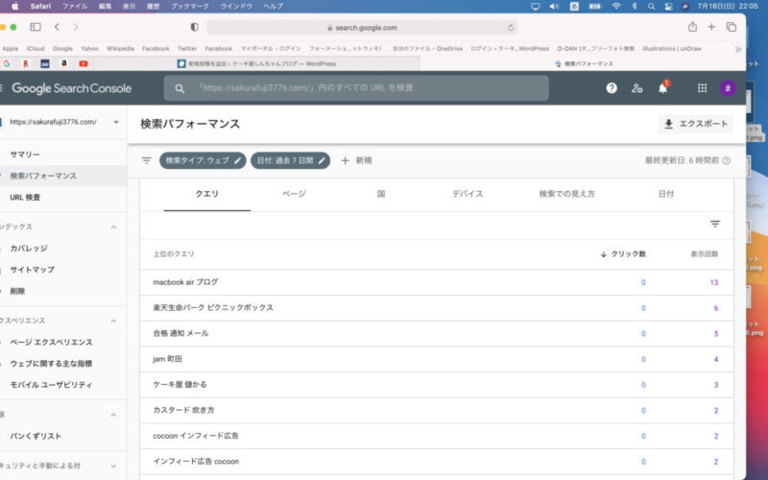The width and height of the screenshot is (768, 480).
Task: Sort by 表示回数 column
Action: pyautogui.click(x=705, y=254)
